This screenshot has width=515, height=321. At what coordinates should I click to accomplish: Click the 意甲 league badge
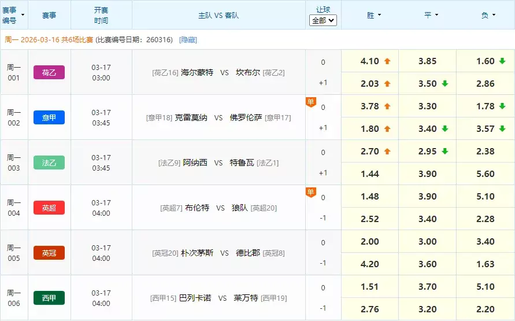pos(49,117)
